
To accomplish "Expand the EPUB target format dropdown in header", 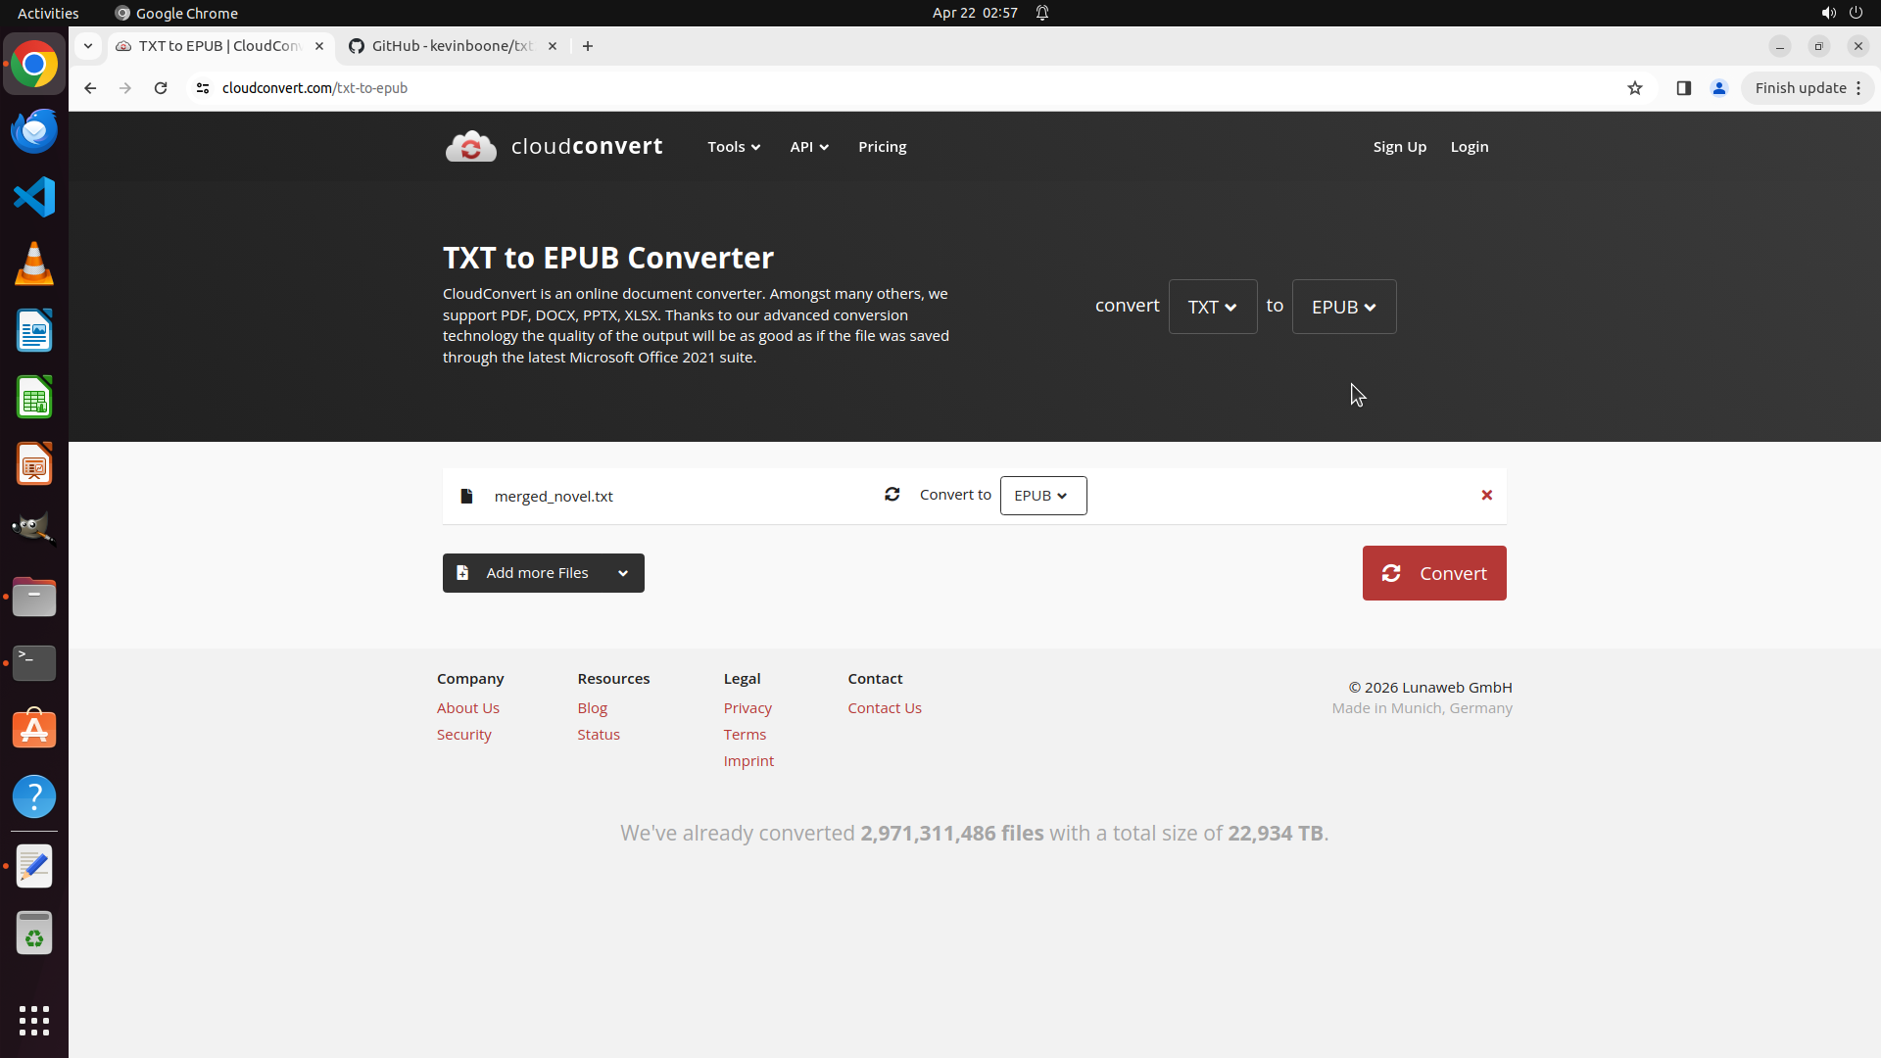I will 1343,307.
